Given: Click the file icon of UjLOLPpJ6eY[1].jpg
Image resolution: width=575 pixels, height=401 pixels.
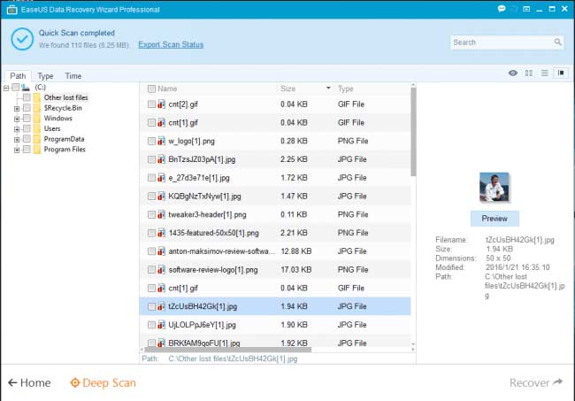Looking at the screenshot, I should [x=161, y=325].
